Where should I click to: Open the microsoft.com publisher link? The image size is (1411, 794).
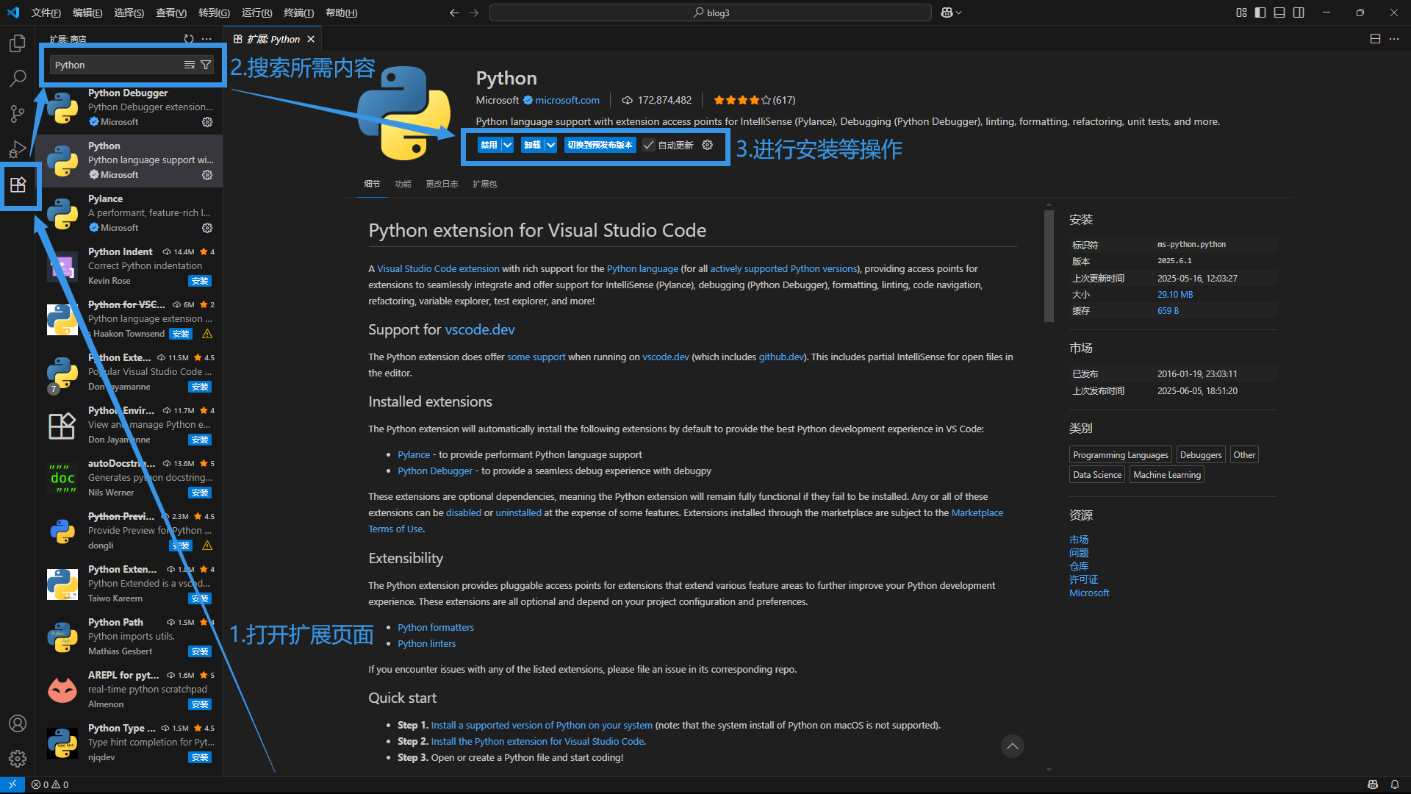tap(567, 100)
